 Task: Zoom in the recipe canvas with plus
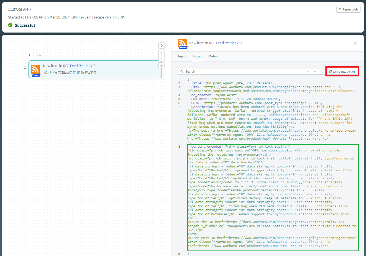161,53
